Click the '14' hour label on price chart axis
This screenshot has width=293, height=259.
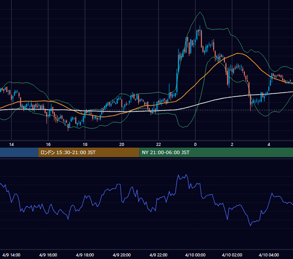11,145
